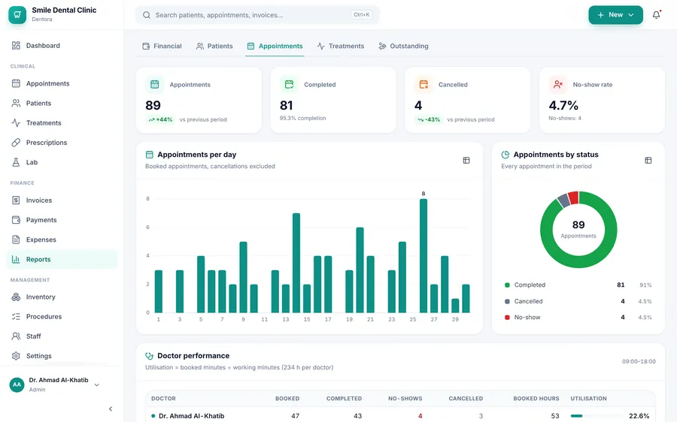Open the Staff page link
Viewport: 677px width, 422px height.
tap(62, 336)
